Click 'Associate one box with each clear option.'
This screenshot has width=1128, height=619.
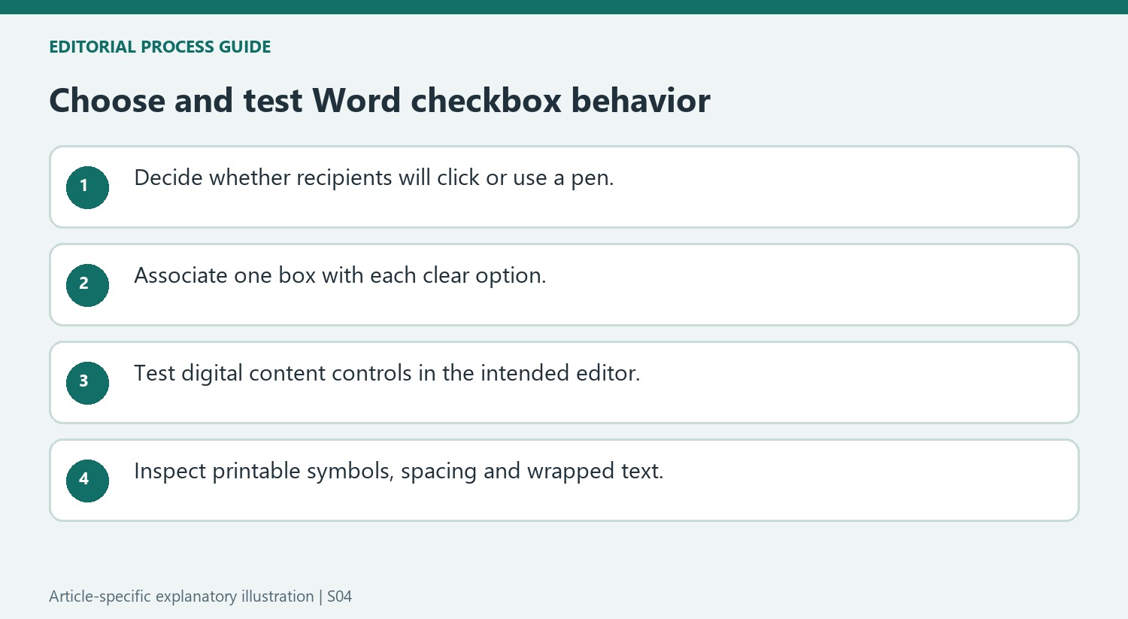pyautogui.click(x=340, y=276)
